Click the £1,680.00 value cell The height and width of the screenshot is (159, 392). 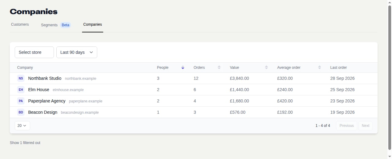239,101
